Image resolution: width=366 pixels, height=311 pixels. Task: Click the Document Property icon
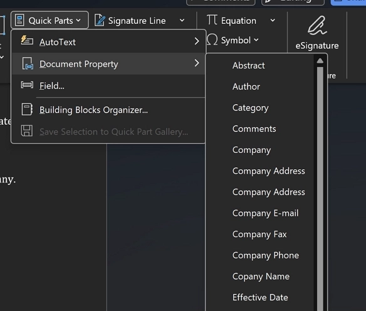[x=28, y=64]
